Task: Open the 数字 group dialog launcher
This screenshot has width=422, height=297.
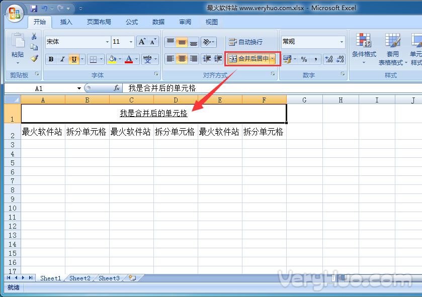Action: (343, 74)
